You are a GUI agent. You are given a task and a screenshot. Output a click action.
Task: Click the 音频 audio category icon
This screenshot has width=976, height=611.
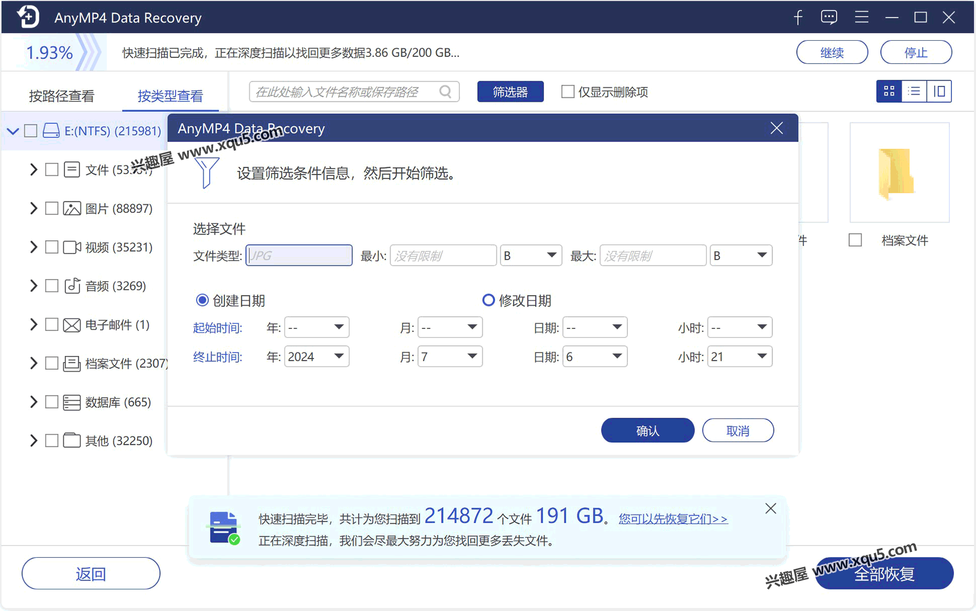tap(72, 286)
